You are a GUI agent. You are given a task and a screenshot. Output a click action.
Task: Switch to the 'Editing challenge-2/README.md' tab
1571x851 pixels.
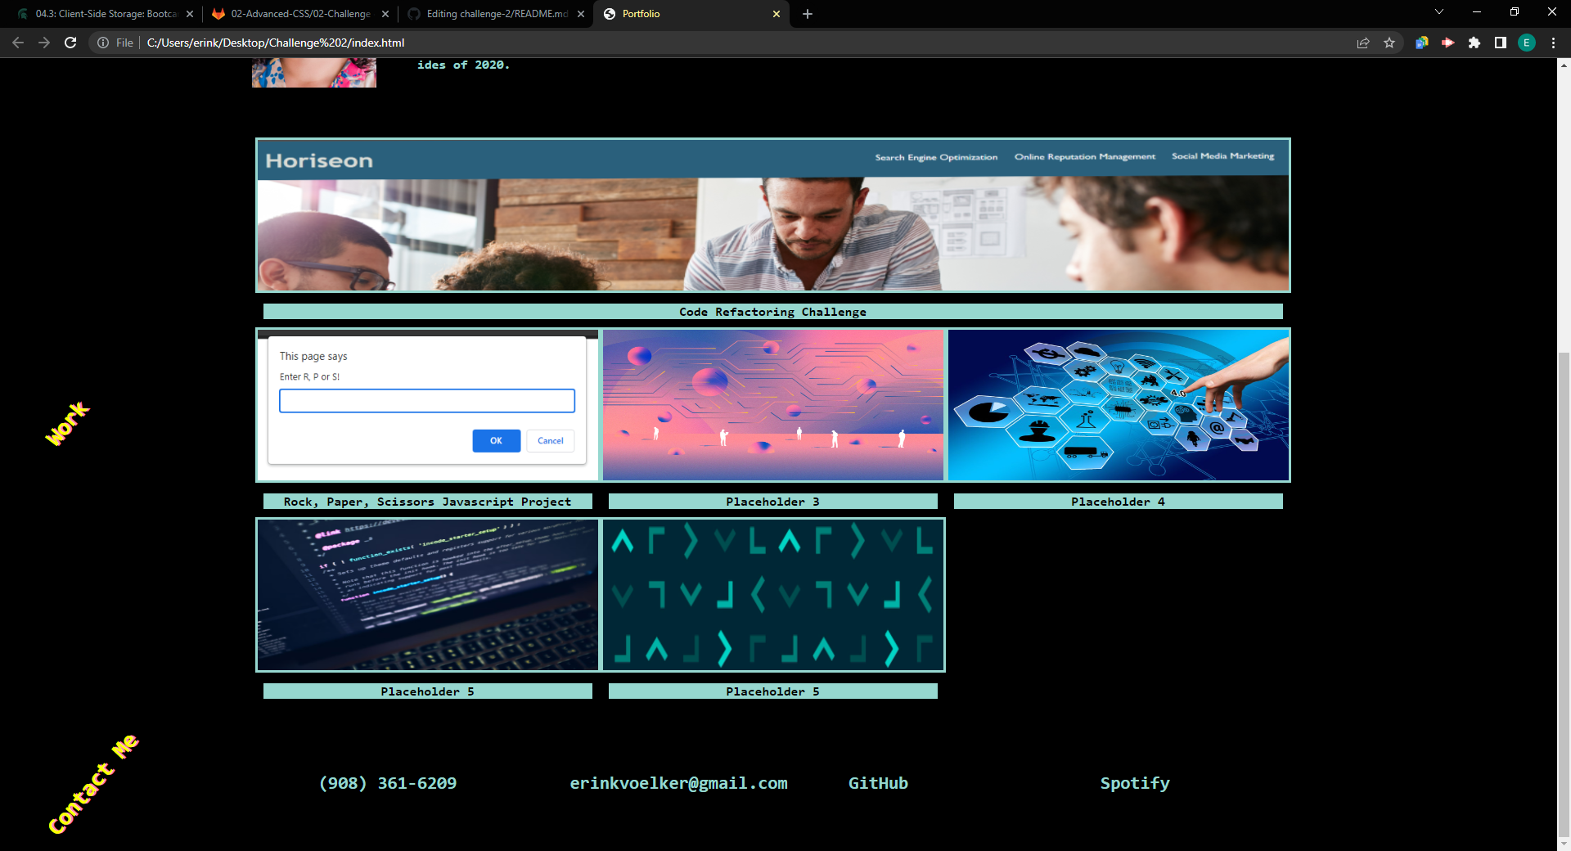[487, 14]
